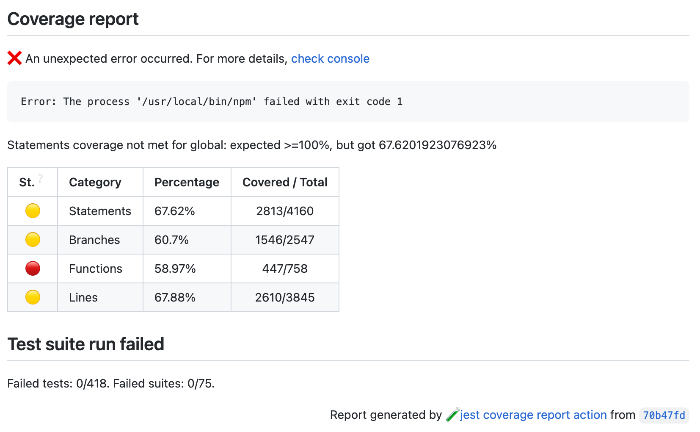Viewport: 700px width, 432px height.
Task: Click the question mark tooltip on St. header
Action: (40, 178)
